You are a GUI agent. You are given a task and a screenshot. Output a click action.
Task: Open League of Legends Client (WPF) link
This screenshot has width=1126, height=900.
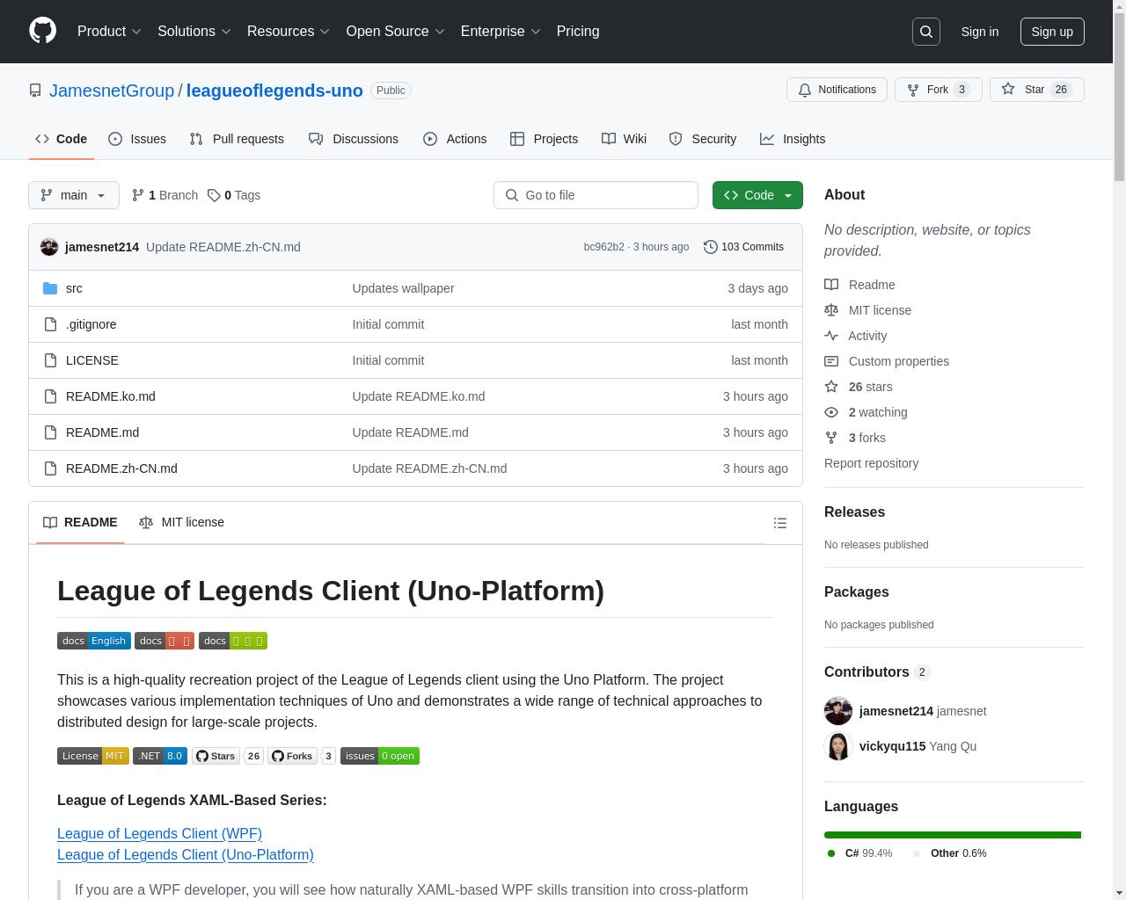point(159,833)
